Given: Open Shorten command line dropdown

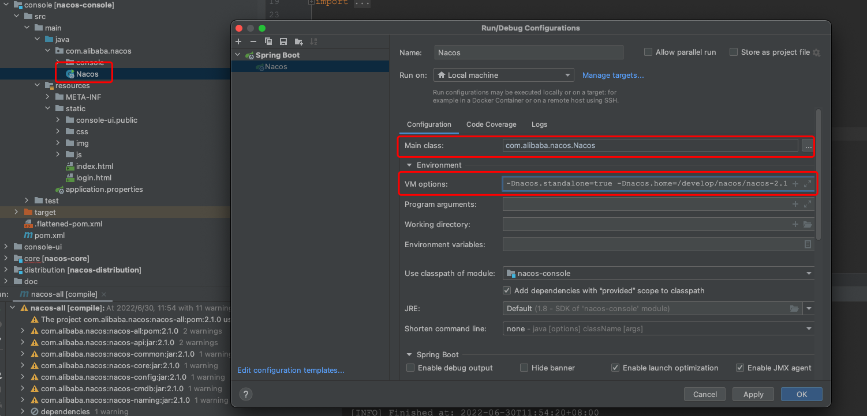Looking at the screenshot, I should pos(659,328).
